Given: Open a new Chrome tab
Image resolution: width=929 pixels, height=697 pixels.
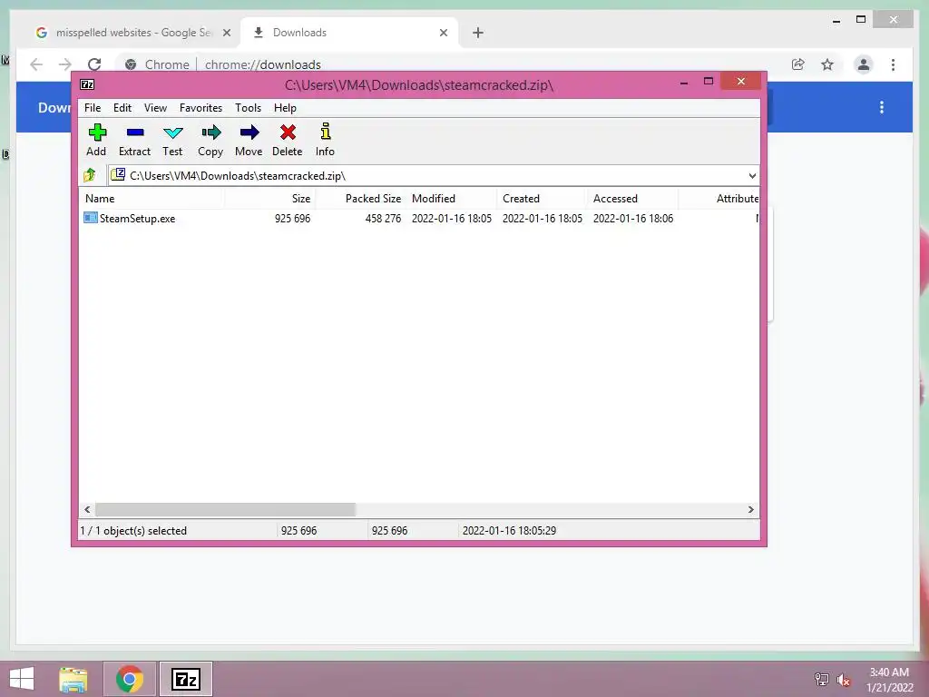Looking at the screenshot, I should (478, 33).
